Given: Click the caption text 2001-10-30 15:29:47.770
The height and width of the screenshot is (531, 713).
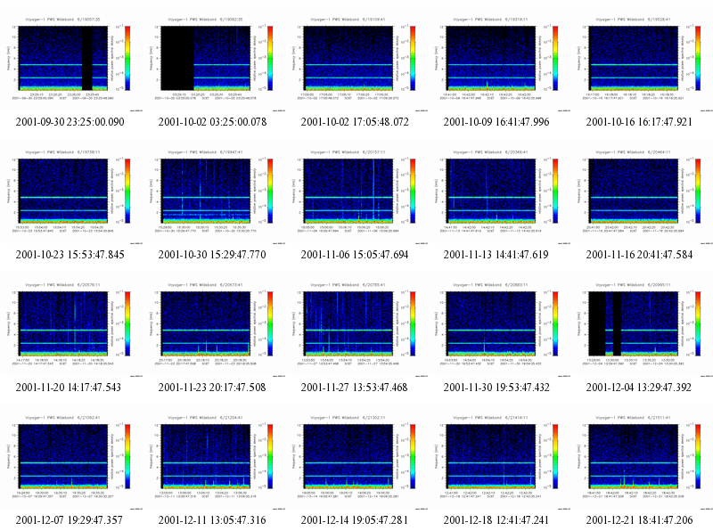Looking at the screenshot, I should click(212, 255).
